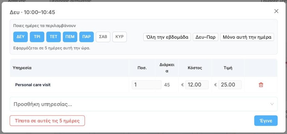287x134 pixels.
Task: Click the Κόστος field showing 12.00
Action: coord(197,85)
